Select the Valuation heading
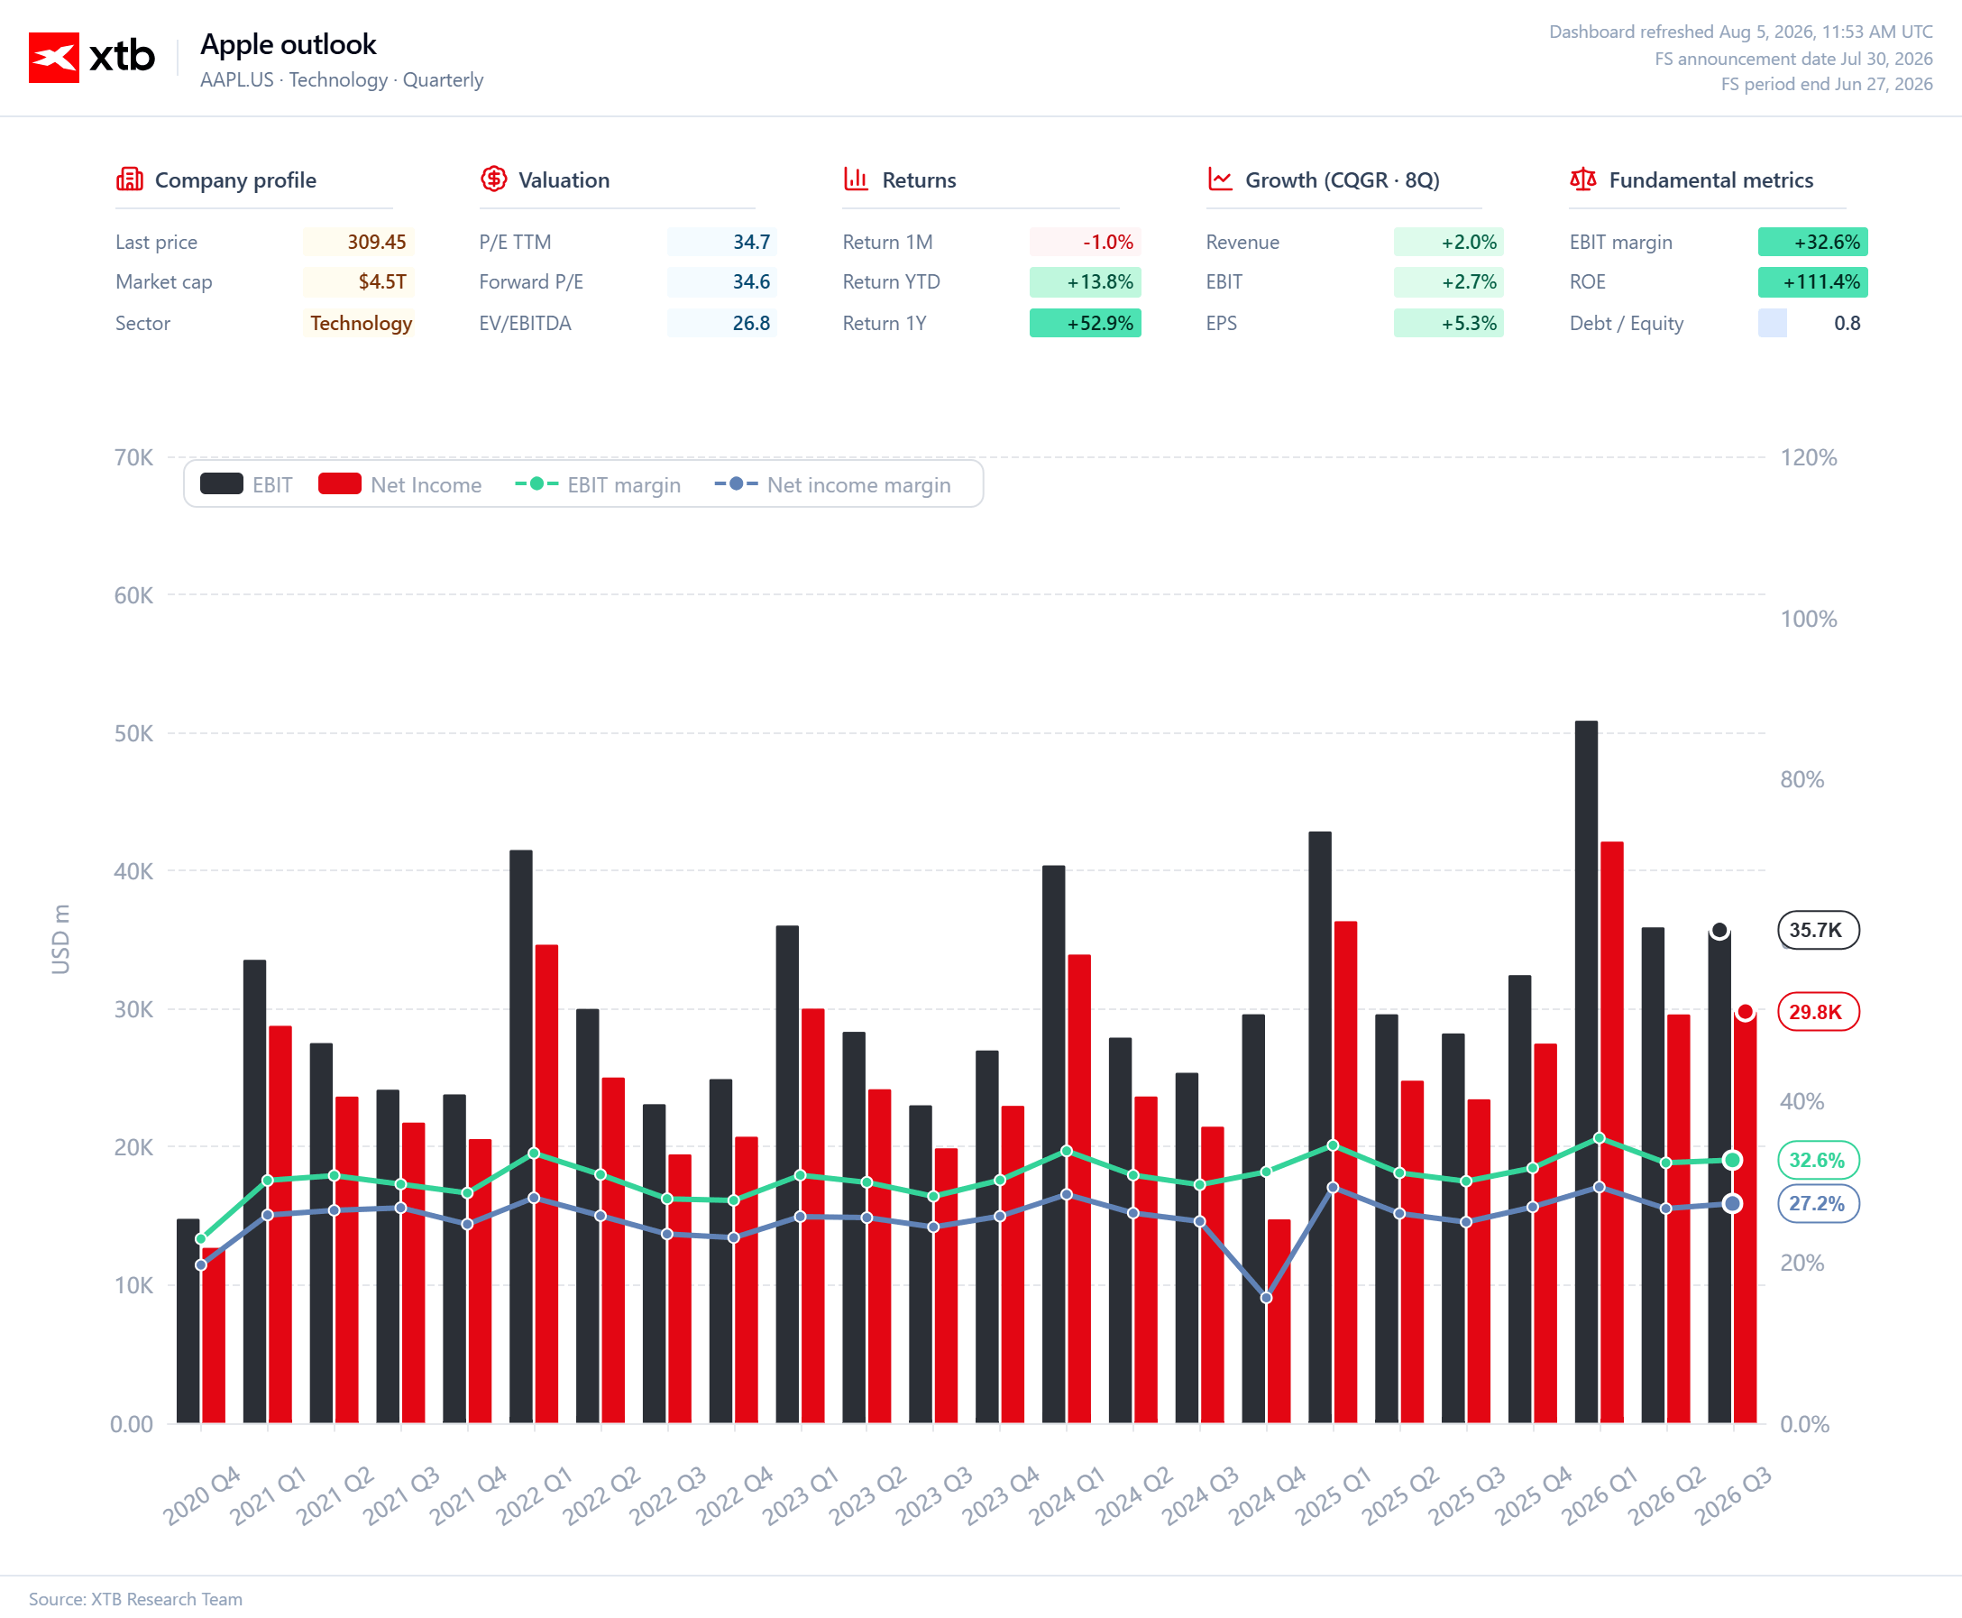Viewport: 1962px width, 1618px height. tap(564, 179)
